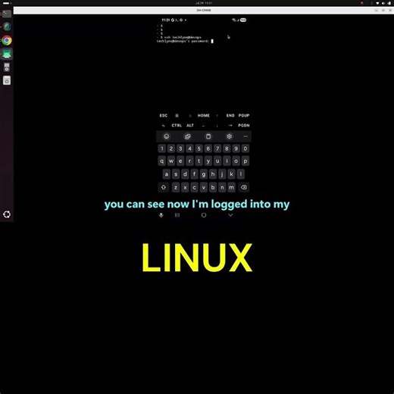Tap the letter b key
The height and width of the screenshot is (394, 394).
(x=213, y=187)
